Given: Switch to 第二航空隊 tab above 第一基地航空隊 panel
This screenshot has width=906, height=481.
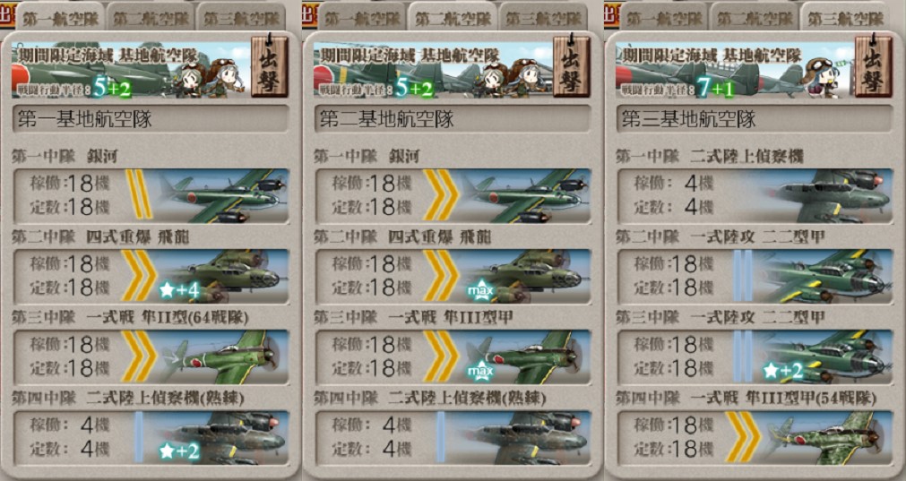Looking at the screenshot, I should (x=151, y=17).
